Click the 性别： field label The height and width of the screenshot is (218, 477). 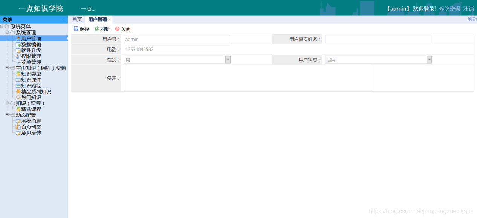coord(113,59)
